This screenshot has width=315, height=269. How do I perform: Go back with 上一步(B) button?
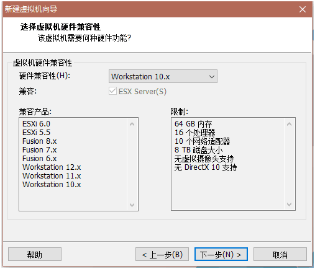coord(162,254)
